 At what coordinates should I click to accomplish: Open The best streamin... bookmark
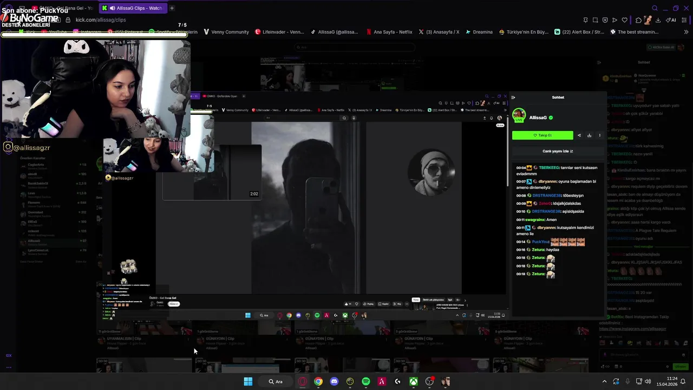(x=634, y=32)
